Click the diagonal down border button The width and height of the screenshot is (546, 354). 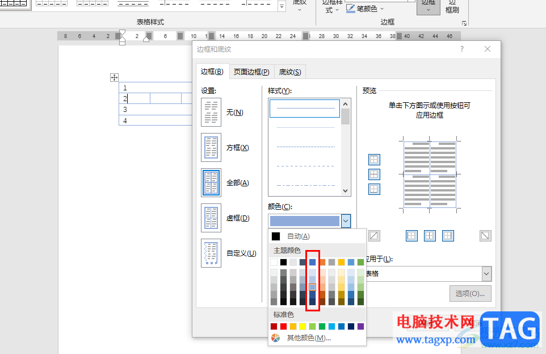pos(485,235)
